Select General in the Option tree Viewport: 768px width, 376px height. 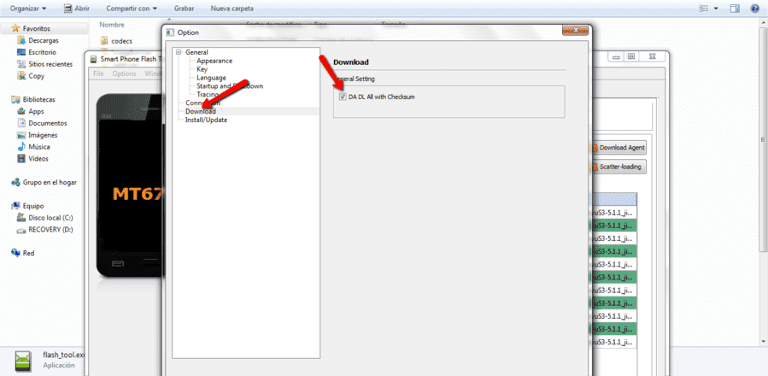[196, 52]
